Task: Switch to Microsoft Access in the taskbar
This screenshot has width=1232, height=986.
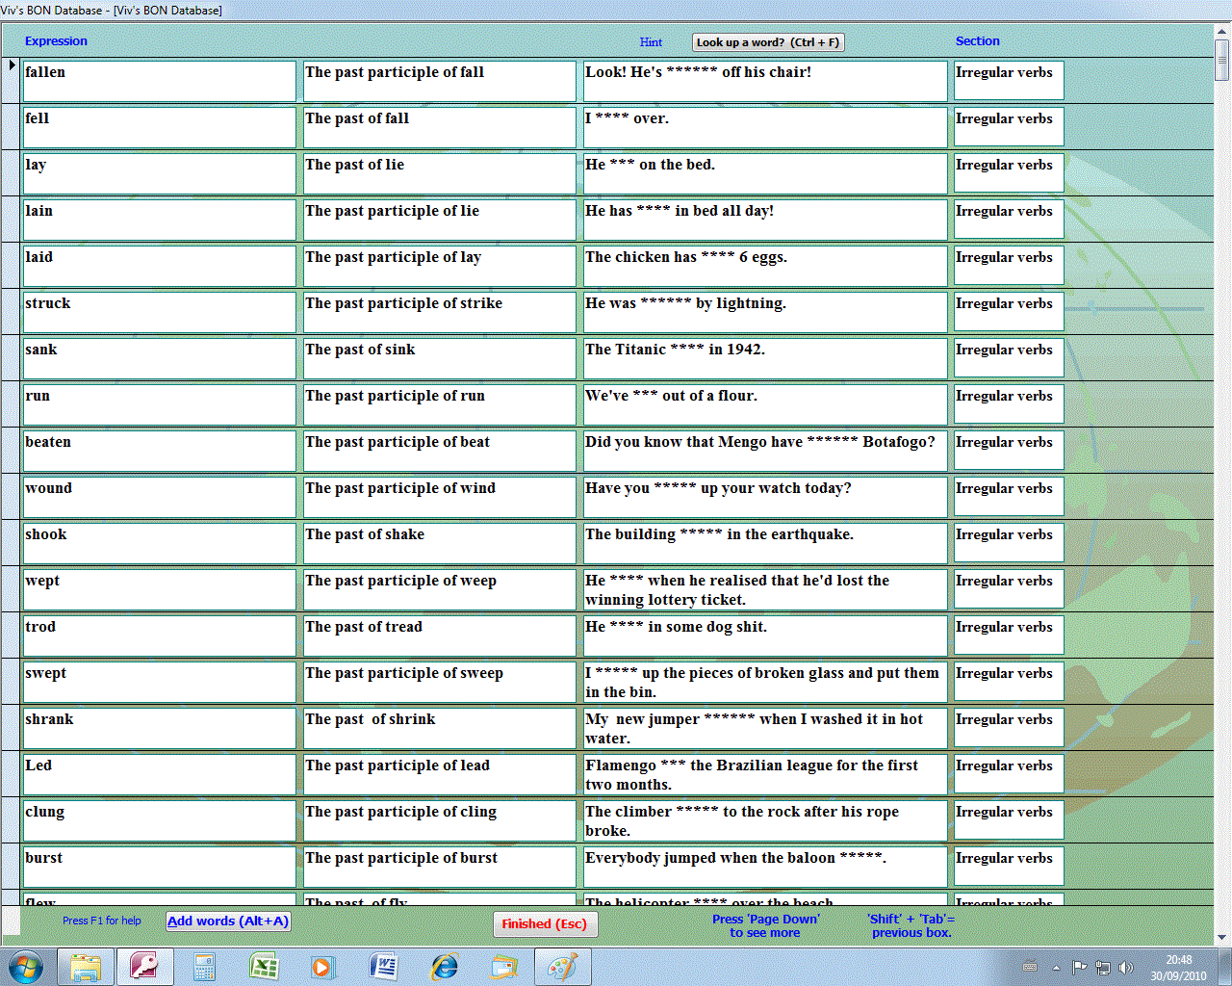Action: tap(145, 967)
